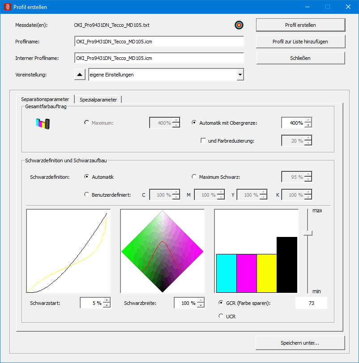Viewport: 359px width, 363px height.
Task: Click the Profil zur Liste hinzufügen button
Action: tap(300, 42)
